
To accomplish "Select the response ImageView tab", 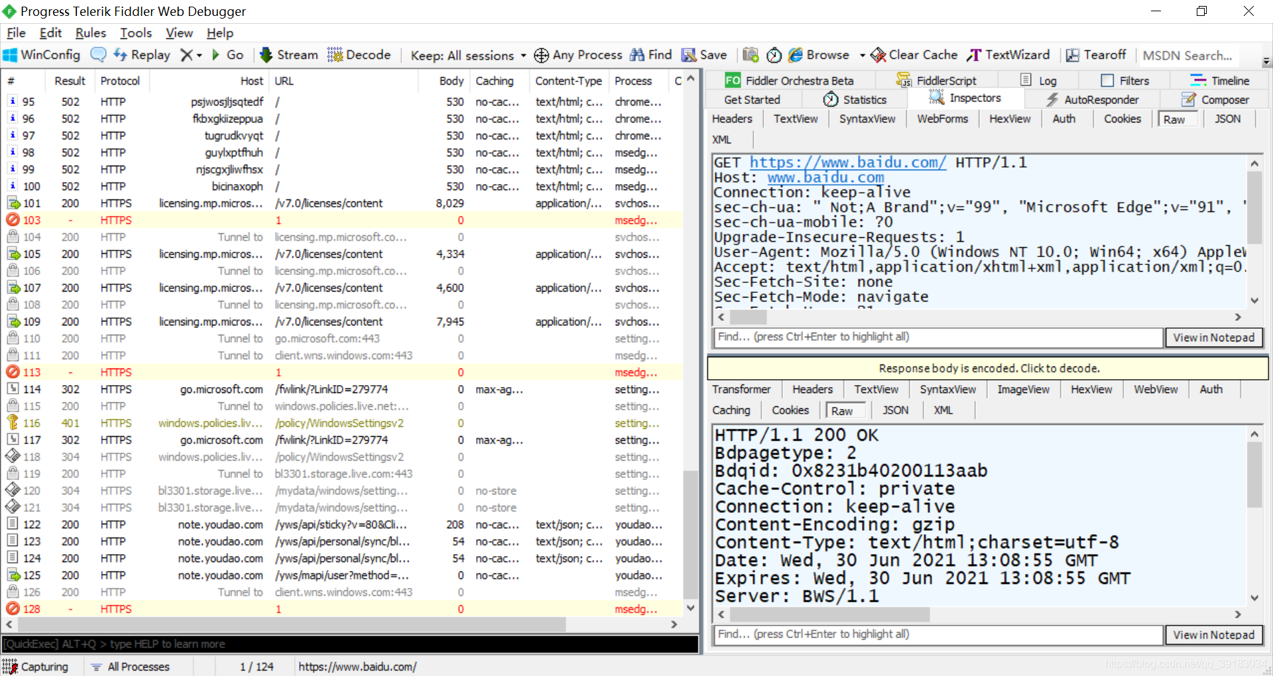I will click(x=1023, y=390).
